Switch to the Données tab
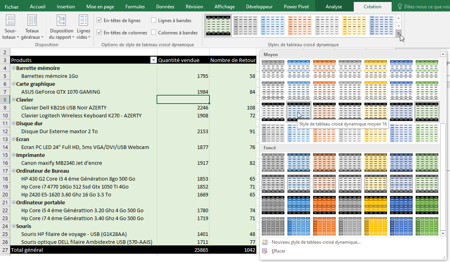 click(165, 7)
